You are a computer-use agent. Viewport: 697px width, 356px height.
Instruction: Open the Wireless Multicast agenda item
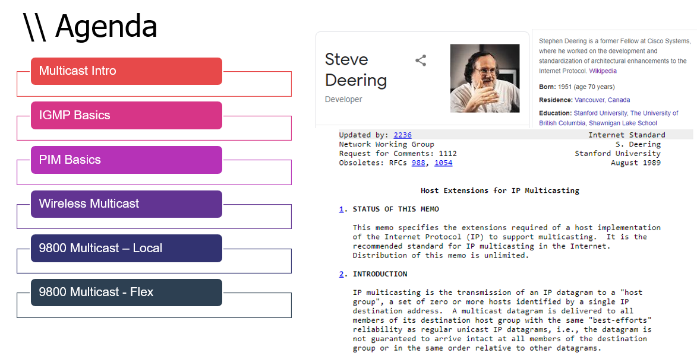click(126, 204)
